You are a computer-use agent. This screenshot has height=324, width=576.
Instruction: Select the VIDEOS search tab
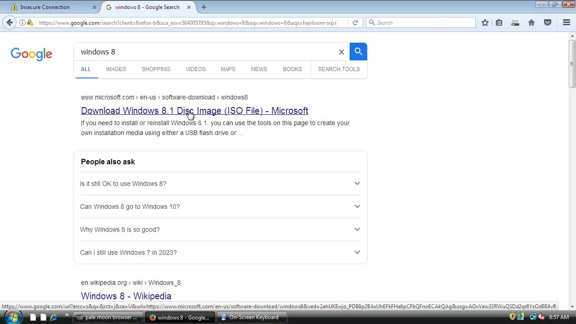click(195, 69)
